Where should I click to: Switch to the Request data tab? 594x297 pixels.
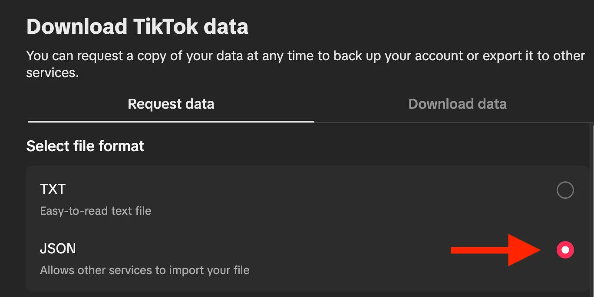pyautogui.click(x=171, y=104)
